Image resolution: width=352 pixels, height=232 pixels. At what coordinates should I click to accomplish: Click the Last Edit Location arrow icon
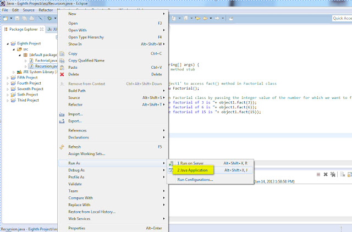coord(197,18)
